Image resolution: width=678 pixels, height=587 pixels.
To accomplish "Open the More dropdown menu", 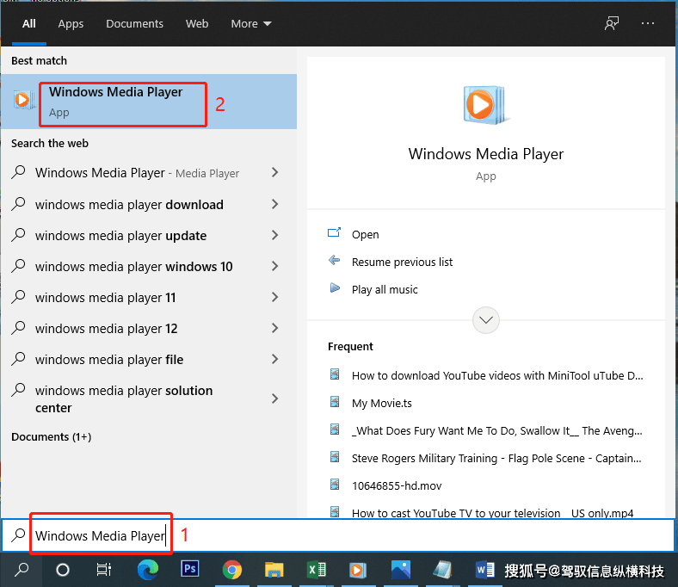I will [x=250, y=24].
